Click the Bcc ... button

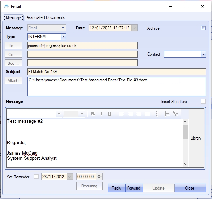[x=13, y=63]
